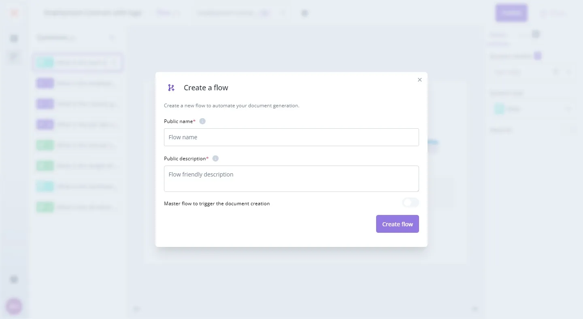583x319 pixels.
Task: Click the blurred red X logo top-left
Action: click(14, 13)
